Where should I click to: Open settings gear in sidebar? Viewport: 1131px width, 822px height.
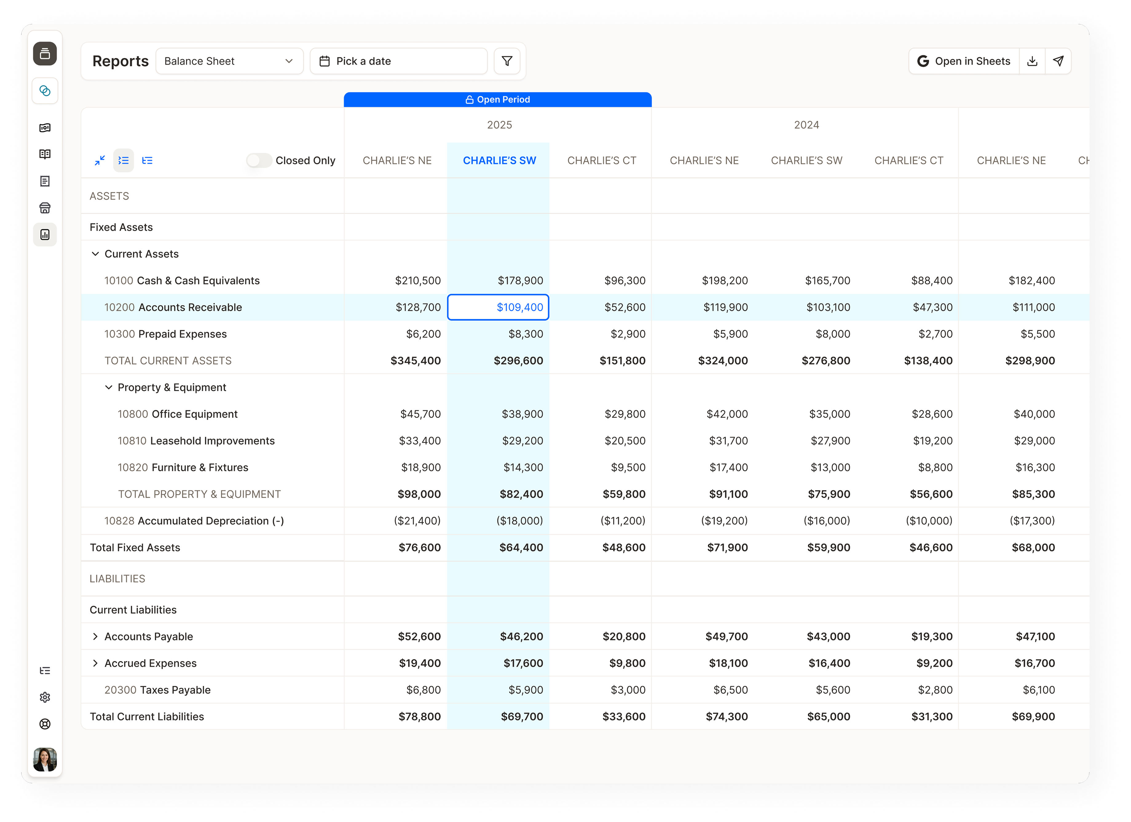(x=45, y=697)
